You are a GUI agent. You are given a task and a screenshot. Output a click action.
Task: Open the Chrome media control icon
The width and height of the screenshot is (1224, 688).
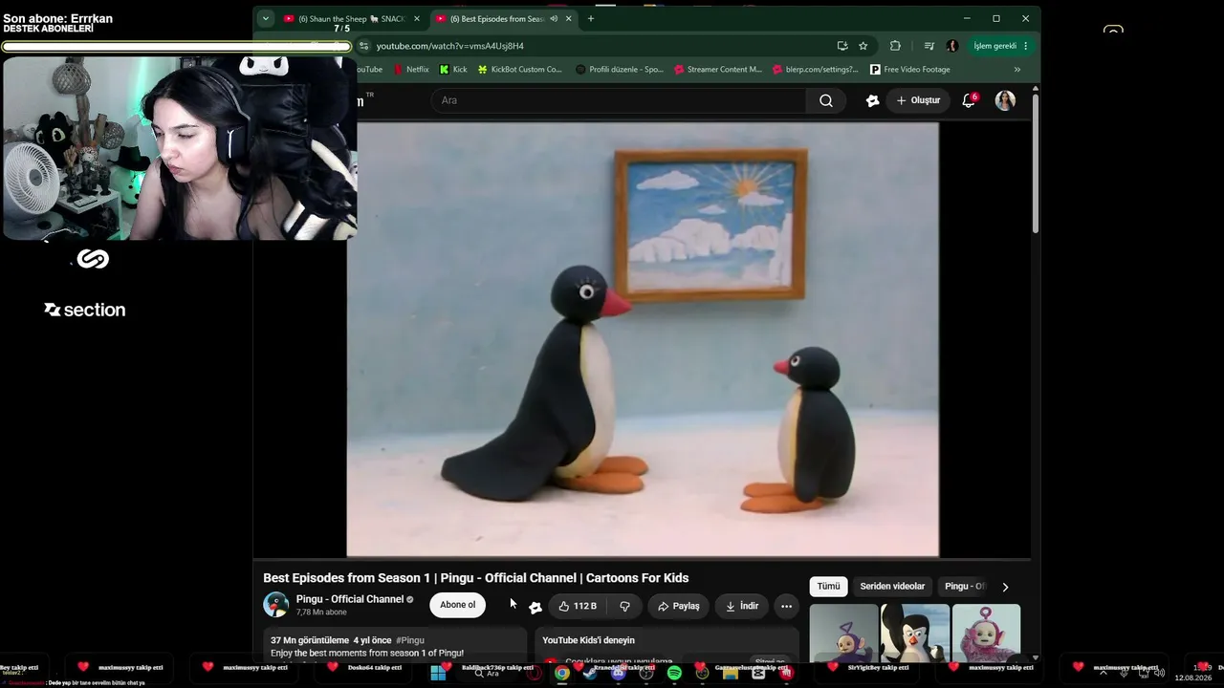pyautogui.click(x=929, y=46)
